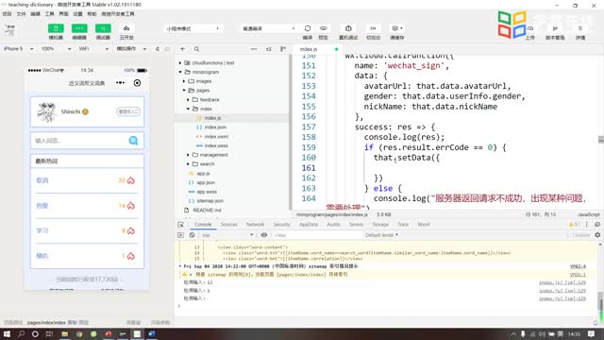The image size is (604, 340).
Task: Click the compile refresh icon
Action: tap(308, 28)
